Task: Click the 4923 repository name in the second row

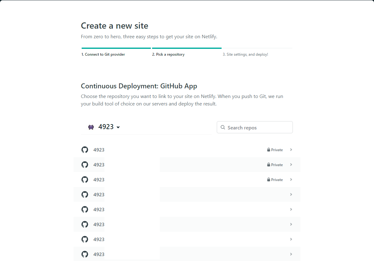Action: click(99, 165)
